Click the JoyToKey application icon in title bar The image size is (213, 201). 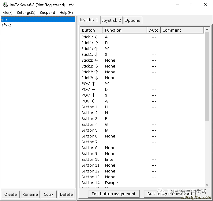click(5, 5)
